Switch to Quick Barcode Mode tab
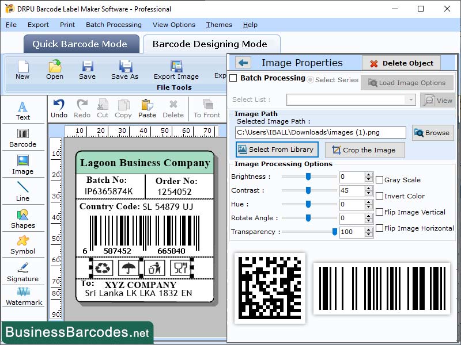This screenshot has width=461, height=345. coord(81,44)
